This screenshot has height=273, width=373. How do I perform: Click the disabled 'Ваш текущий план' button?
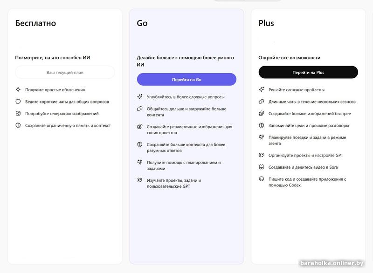pos(65,72)
